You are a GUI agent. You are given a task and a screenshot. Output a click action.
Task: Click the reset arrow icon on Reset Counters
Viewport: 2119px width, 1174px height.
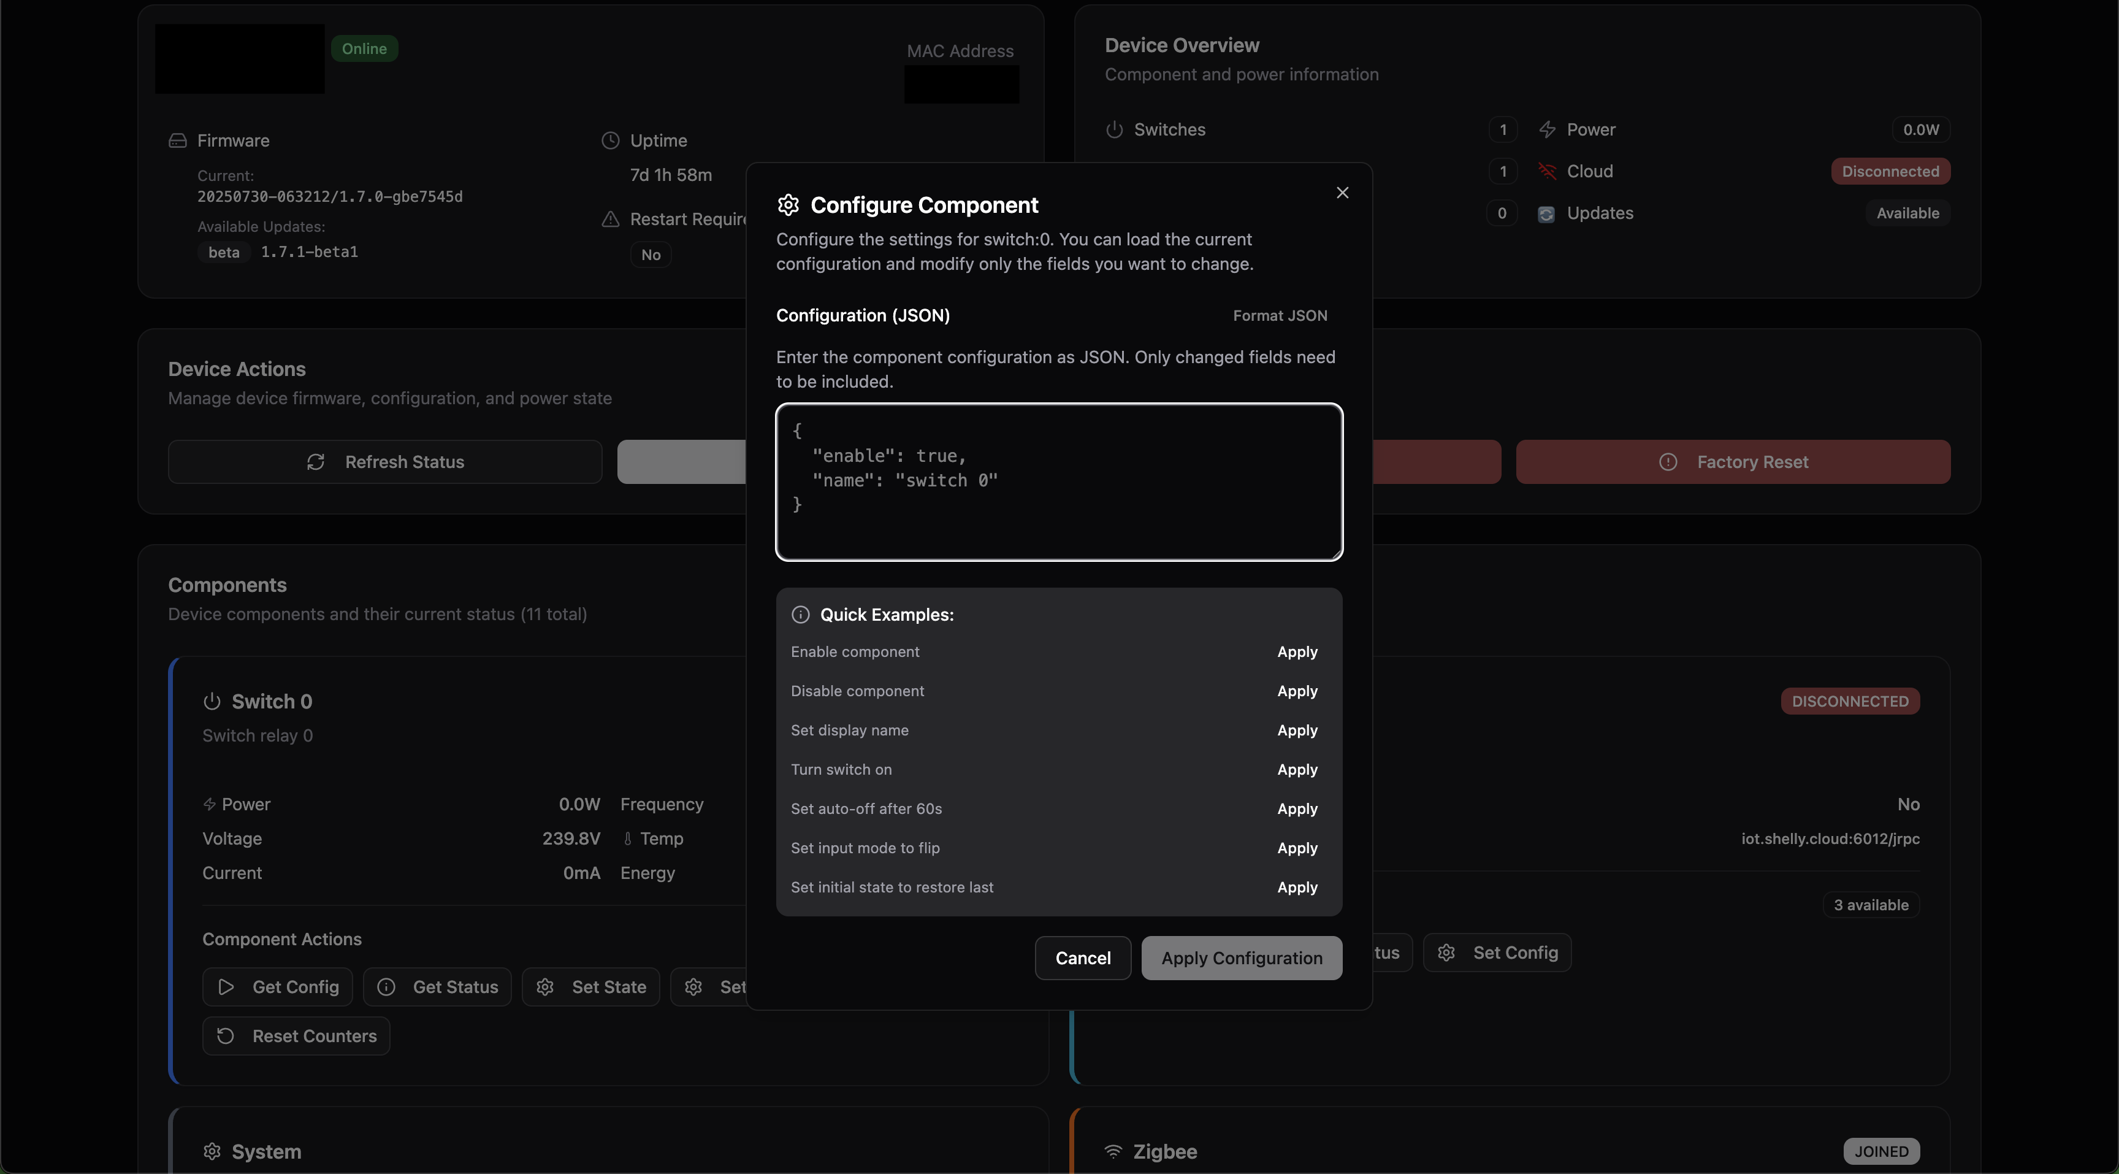226,1037
